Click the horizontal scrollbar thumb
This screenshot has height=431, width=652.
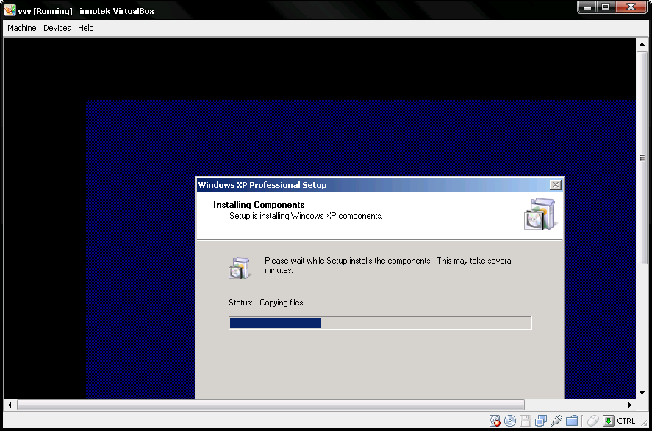[271, 405]
